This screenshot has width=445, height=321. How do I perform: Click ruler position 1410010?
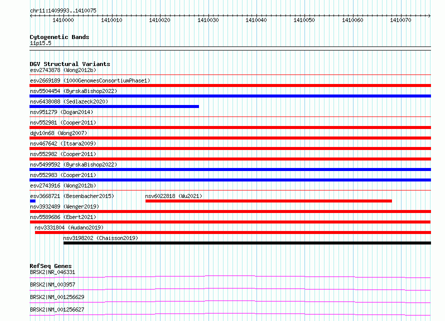(x=111, y=20)
